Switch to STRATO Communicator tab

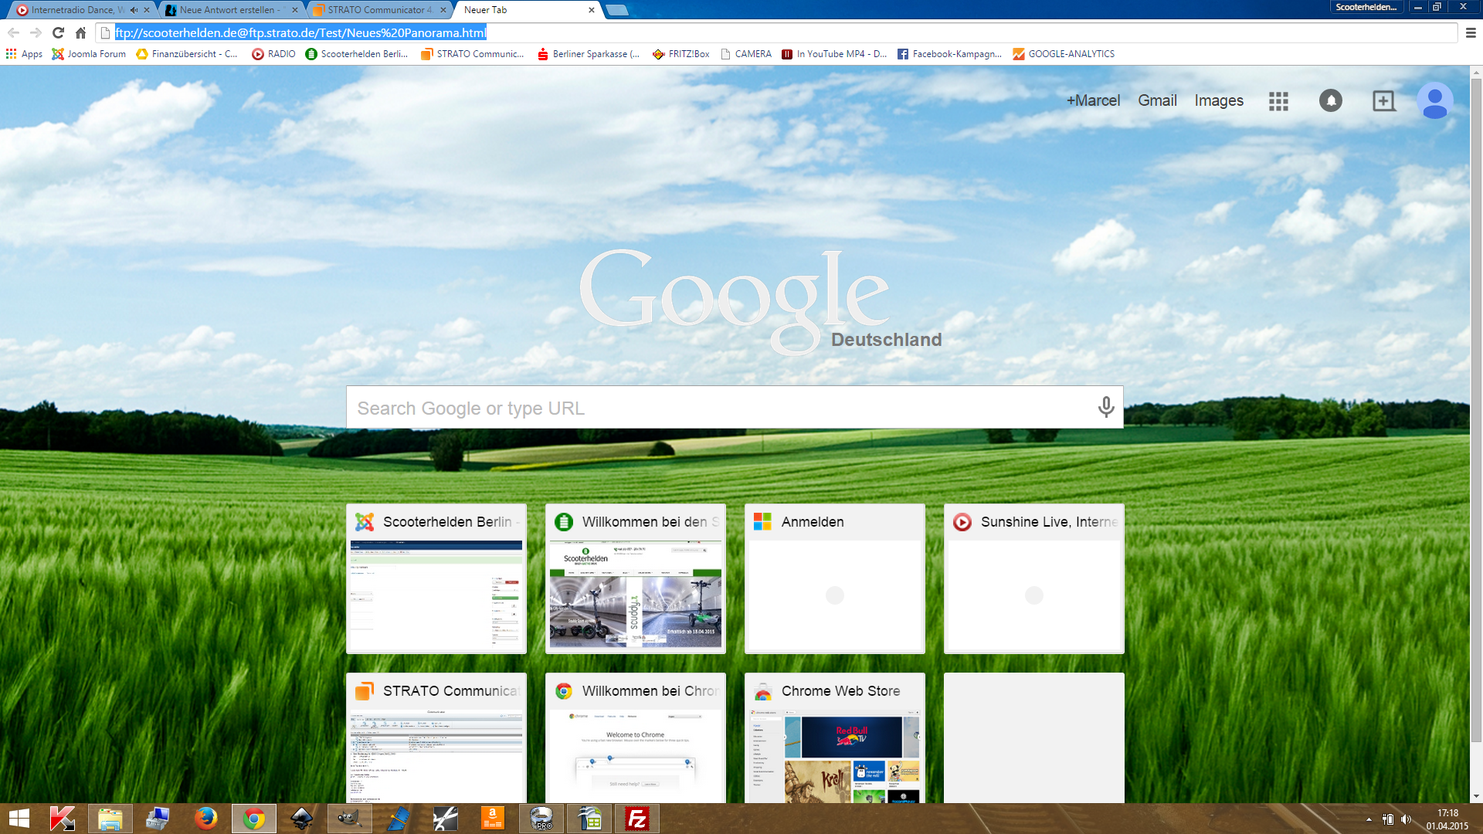click(x=378, y=10)
